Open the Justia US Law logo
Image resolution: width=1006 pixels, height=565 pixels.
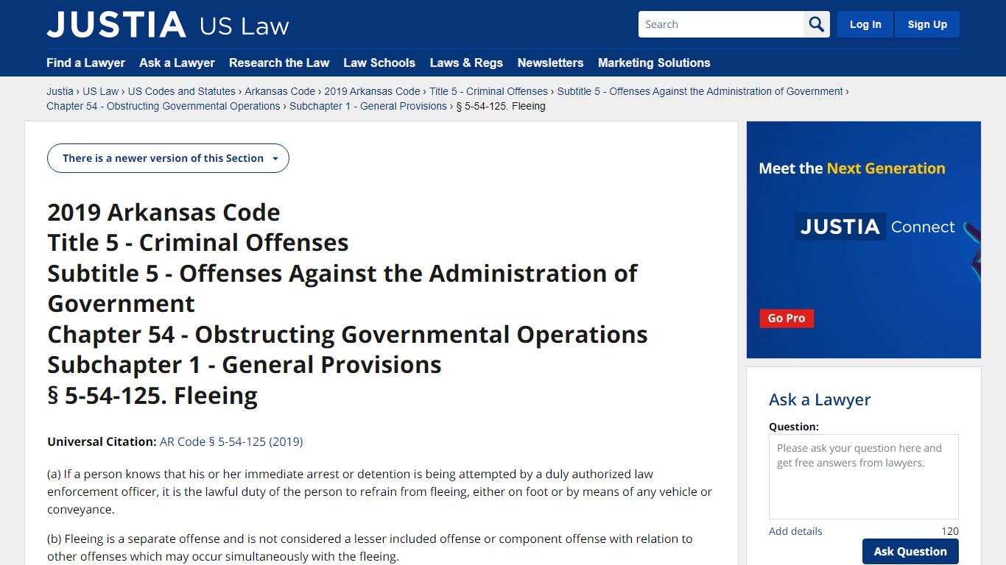[168, 25]
